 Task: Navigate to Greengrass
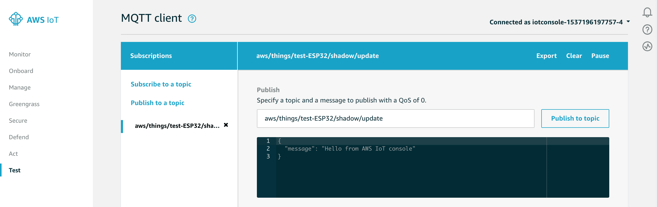coord(24,104)
